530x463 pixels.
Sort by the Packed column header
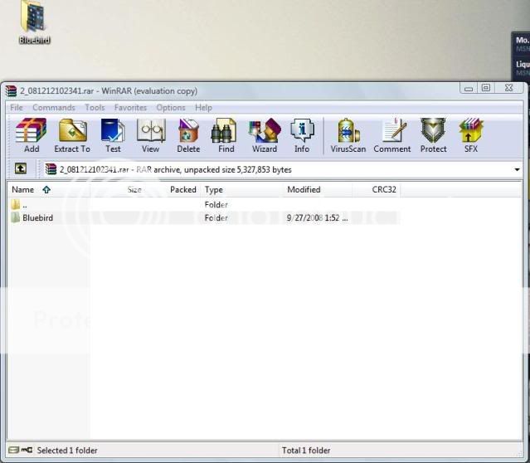(x=173, y=189)
